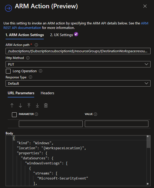Move parameter up with the up arrow
Image resolution: width=154 pixels, height=188 pixels.
pos(12,105)
